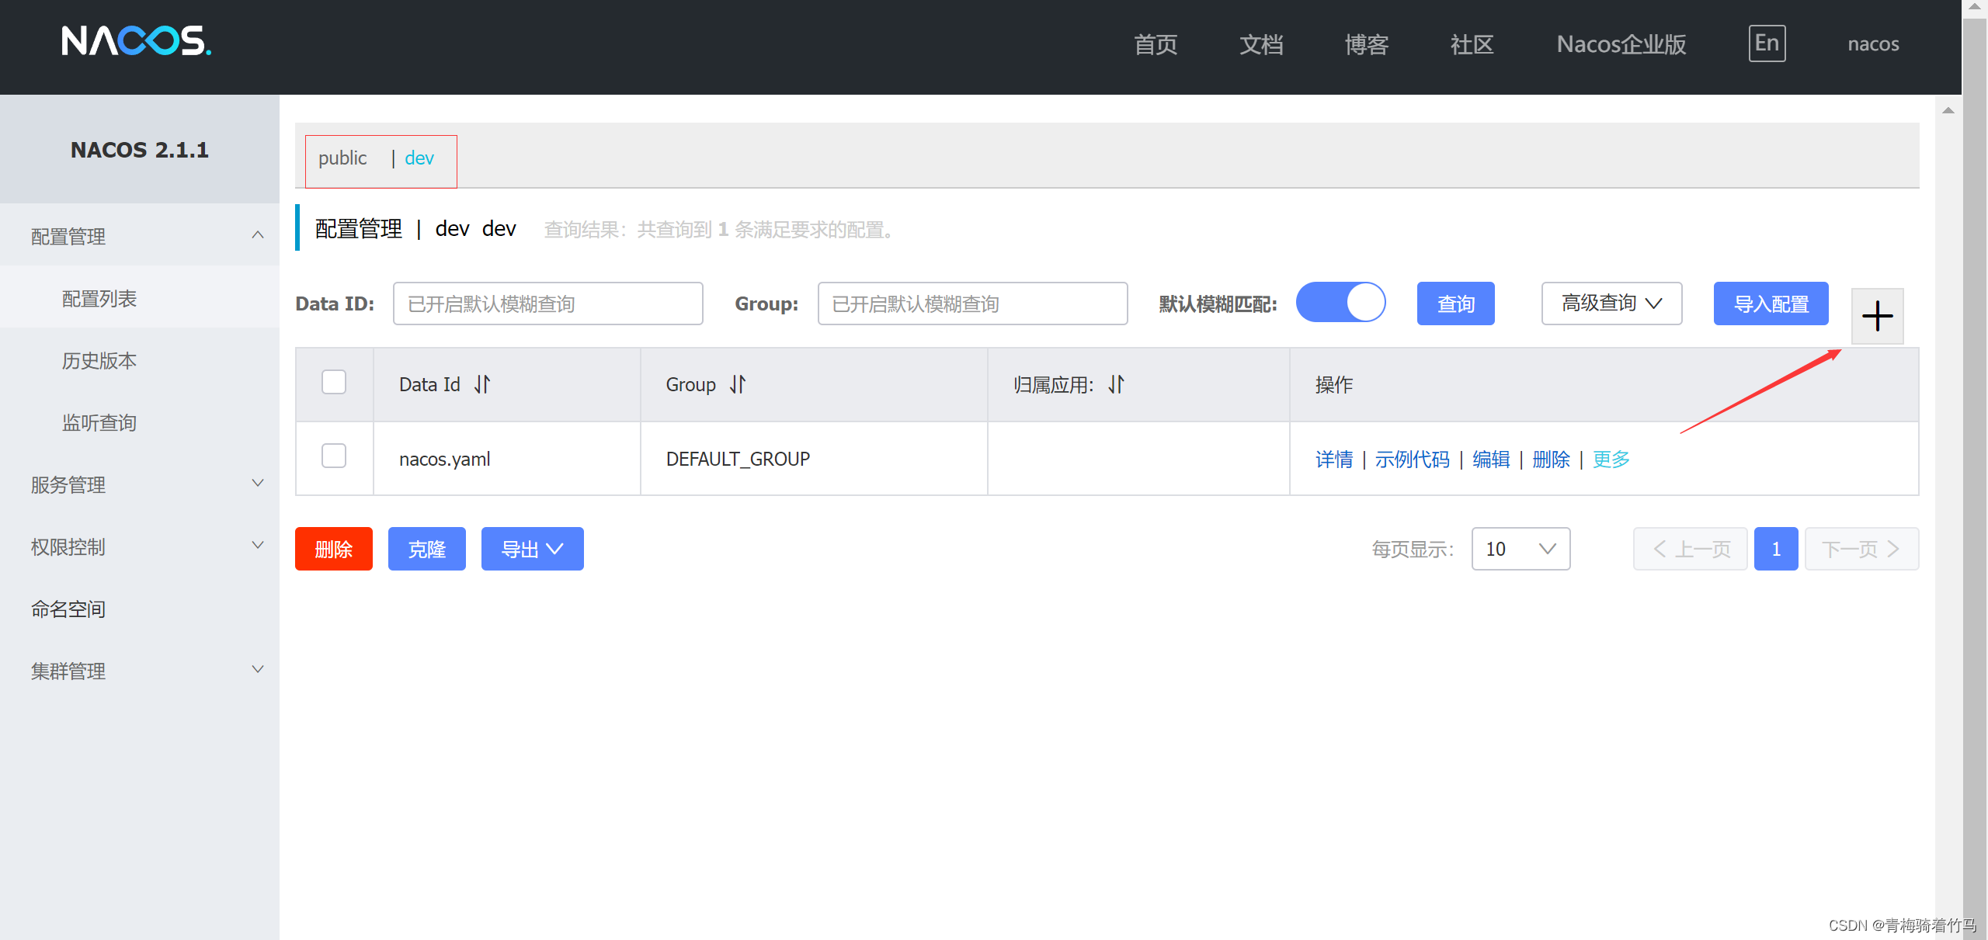Click the NACOS logo

(x=137, y=41)
